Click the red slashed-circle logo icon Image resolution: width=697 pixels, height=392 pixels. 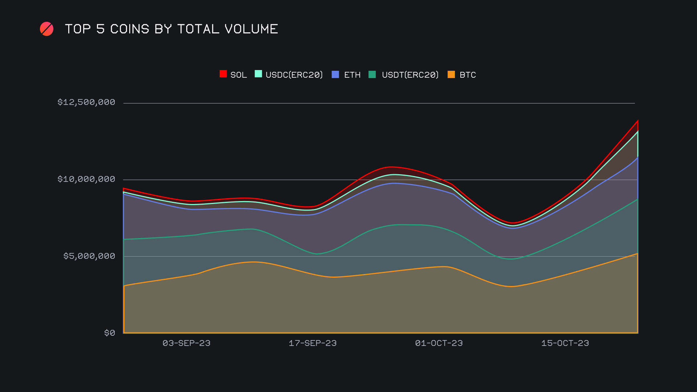(x=46, y=29)
